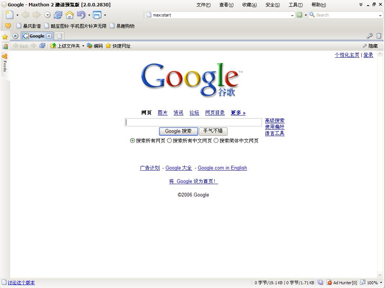The width and height of the screenshot is (385, 288).
Task: Open 个性化主页 link
Action: (x=347, y=55)
